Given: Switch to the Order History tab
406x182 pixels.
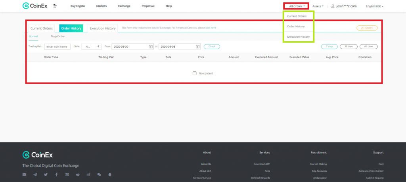Looking at the screenshot, I should pyautogui.click(x=71, y=28).
